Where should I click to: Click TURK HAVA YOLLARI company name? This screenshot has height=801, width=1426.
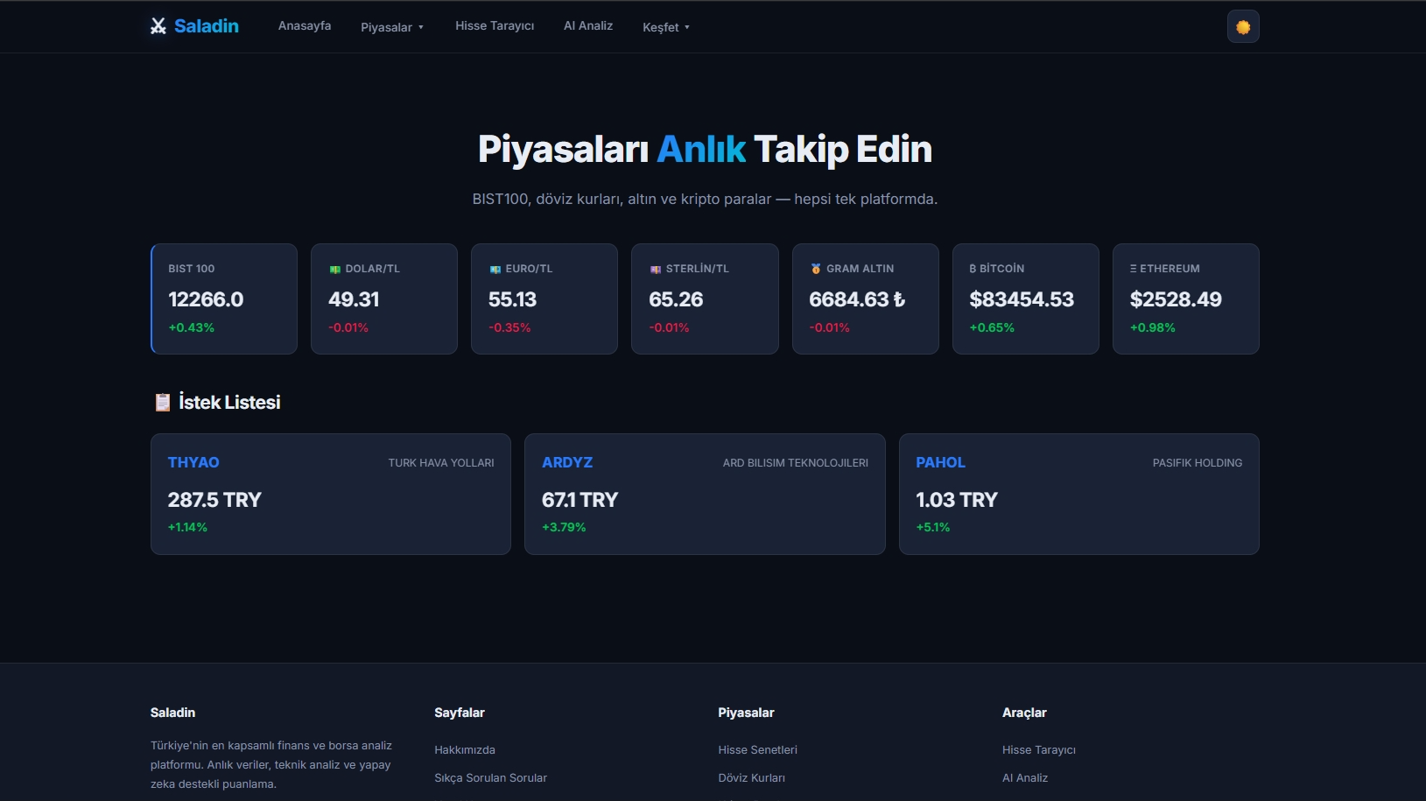click(x=441, y=463)
